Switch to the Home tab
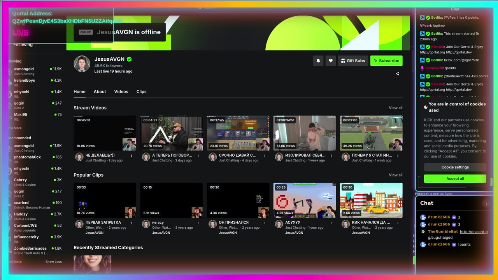The image size is (498, 280). pos(79,92)
